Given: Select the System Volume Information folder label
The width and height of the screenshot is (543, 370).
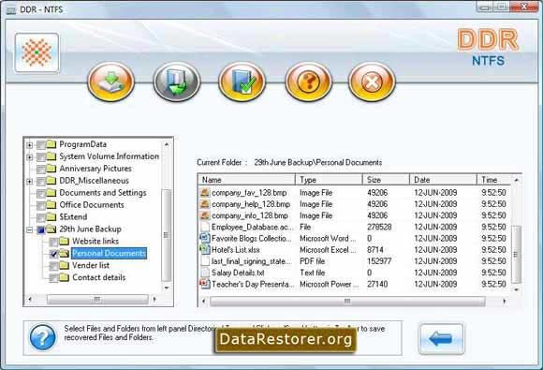Looking at the screenshot, I should coord(110,156).
